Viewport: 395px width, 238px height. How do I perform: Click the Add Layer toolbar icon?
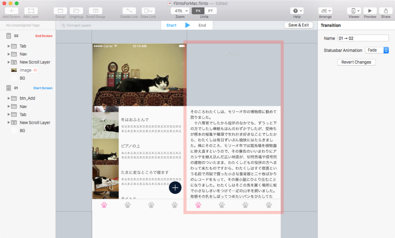pos(31,11)
